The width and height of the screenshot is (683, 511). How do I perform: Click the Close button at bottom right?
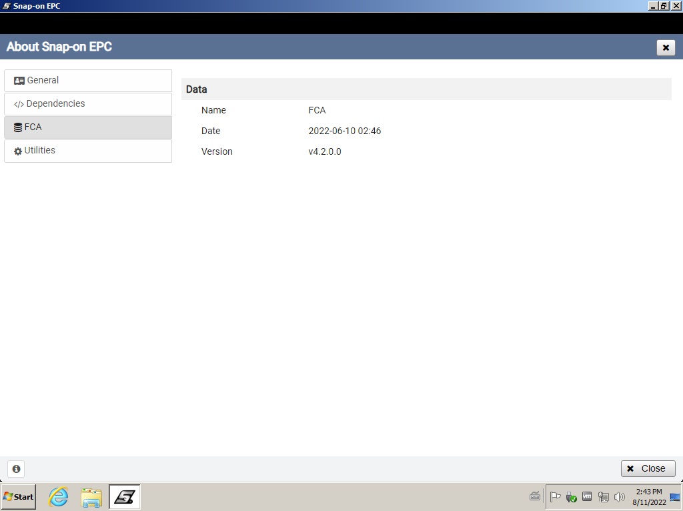coord(648,469)
